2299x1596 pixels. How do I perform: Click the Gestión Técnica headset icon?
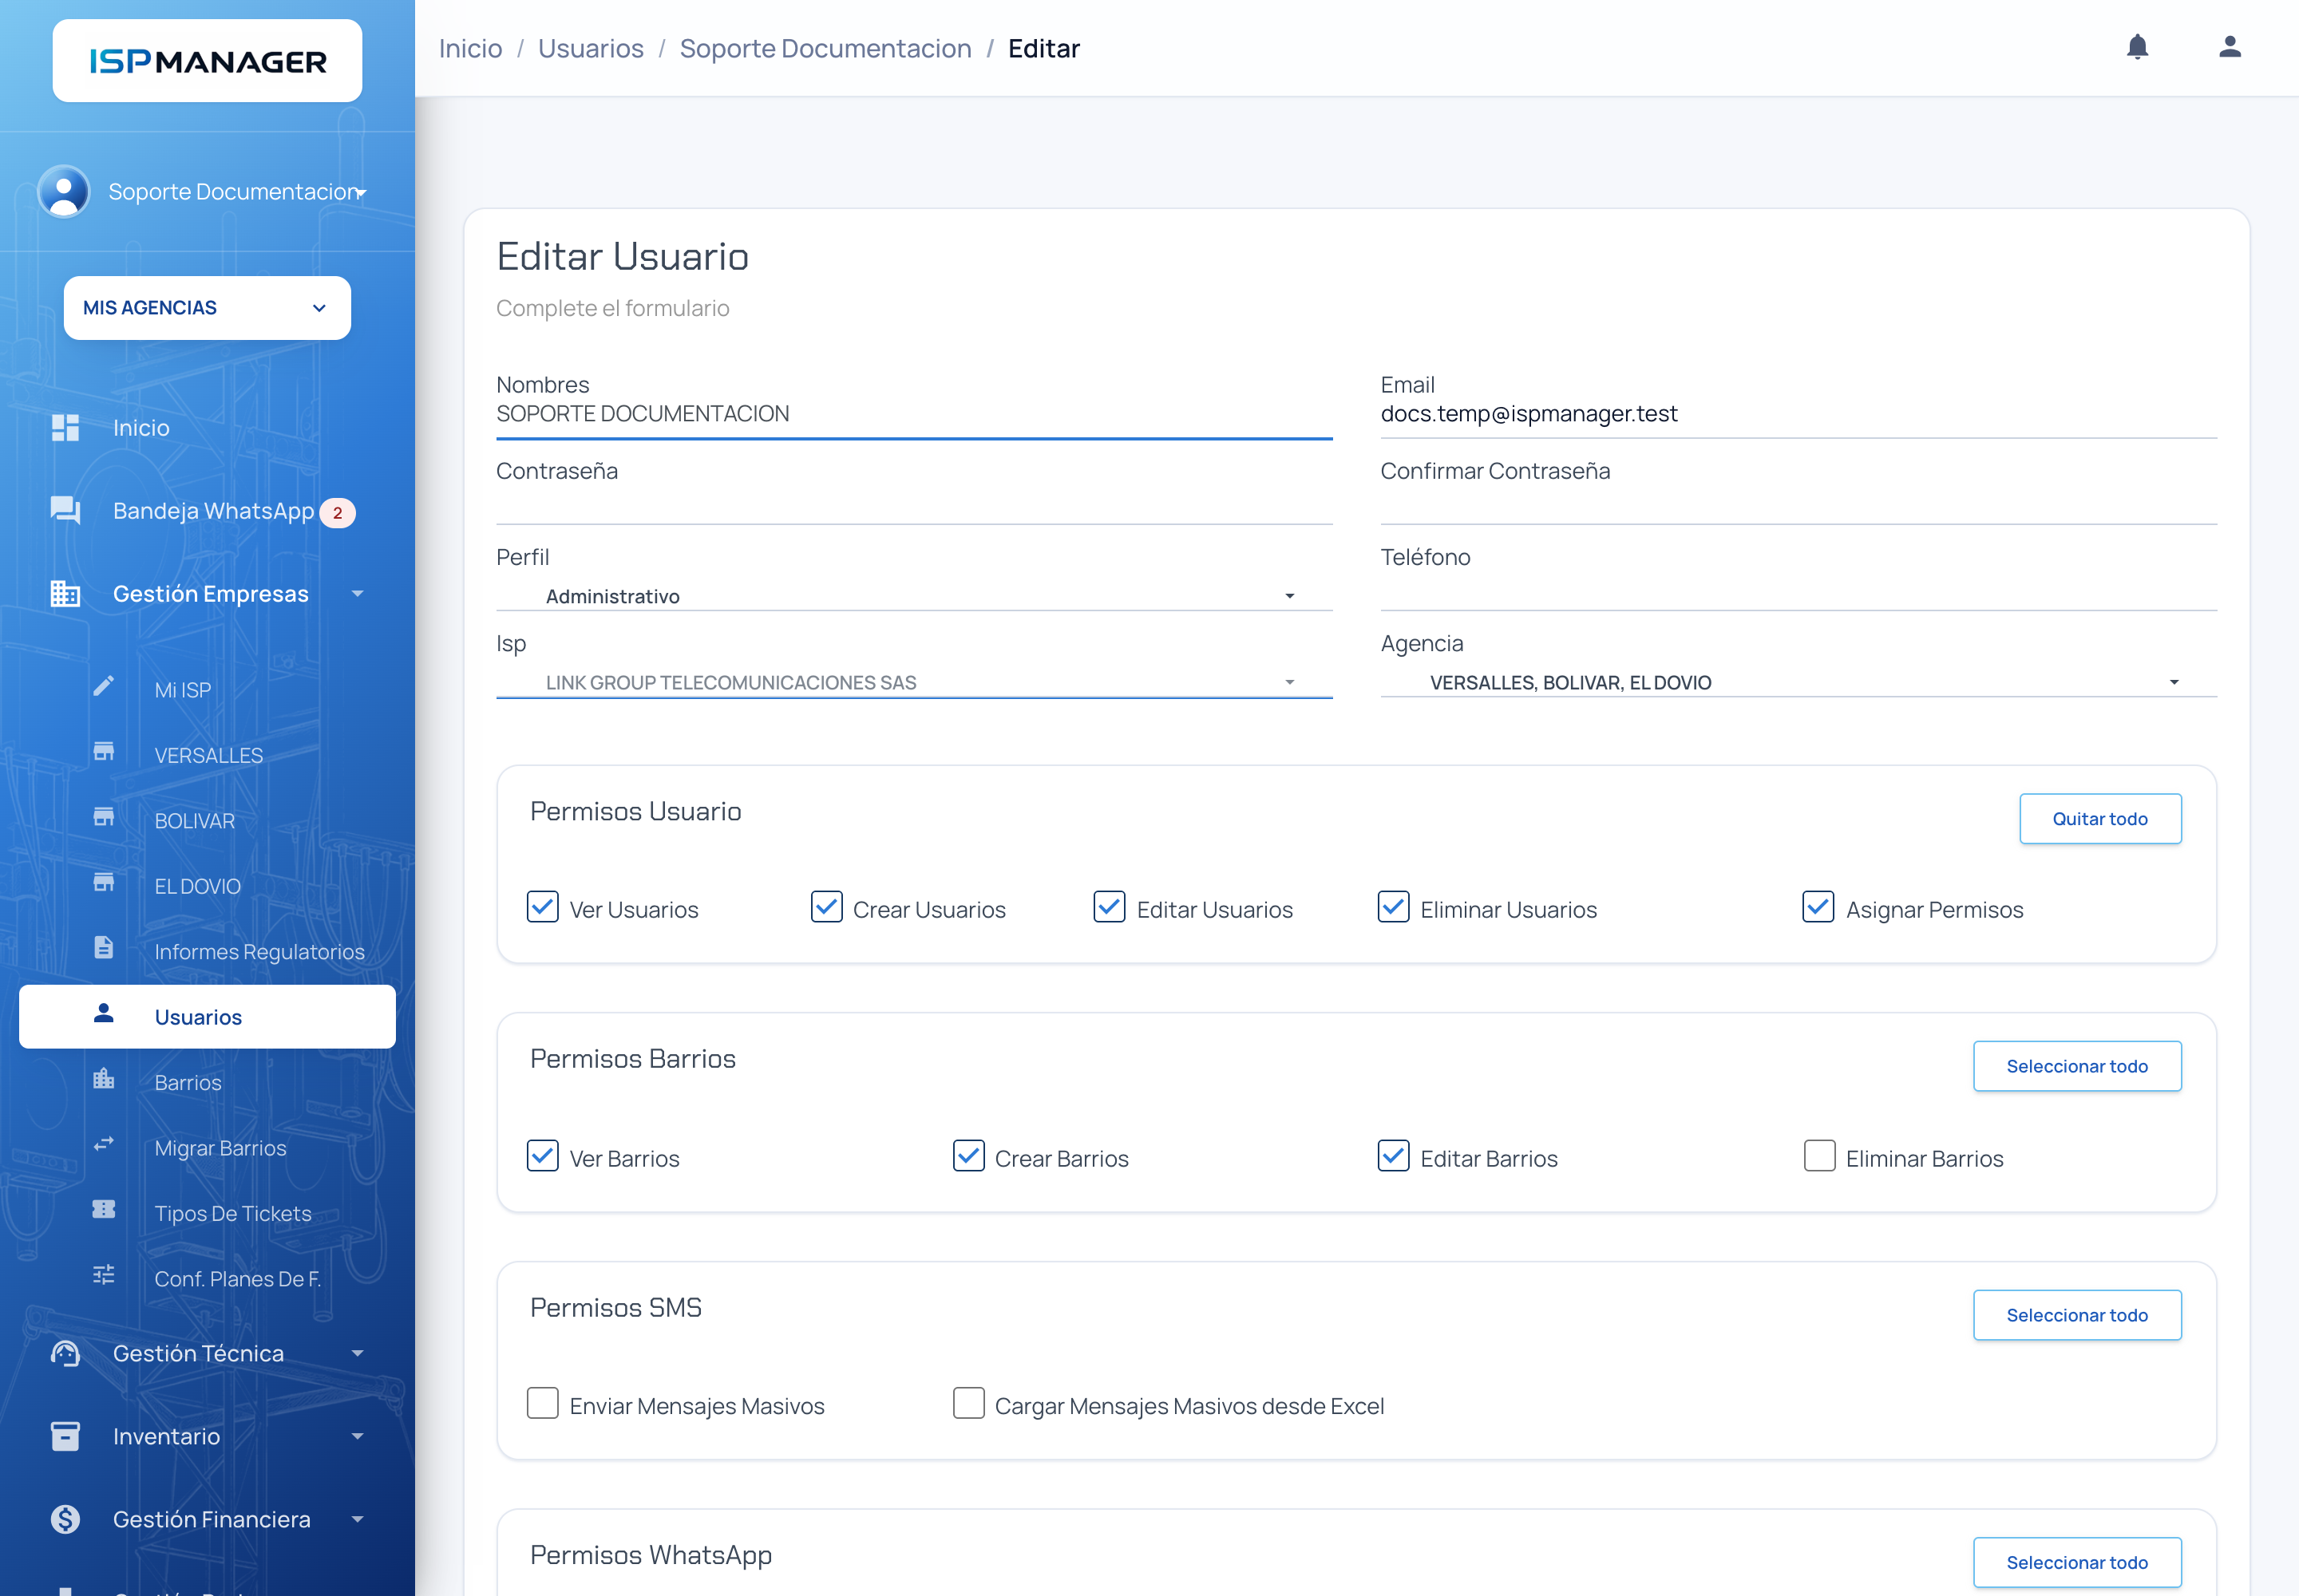pos(65,1353)
